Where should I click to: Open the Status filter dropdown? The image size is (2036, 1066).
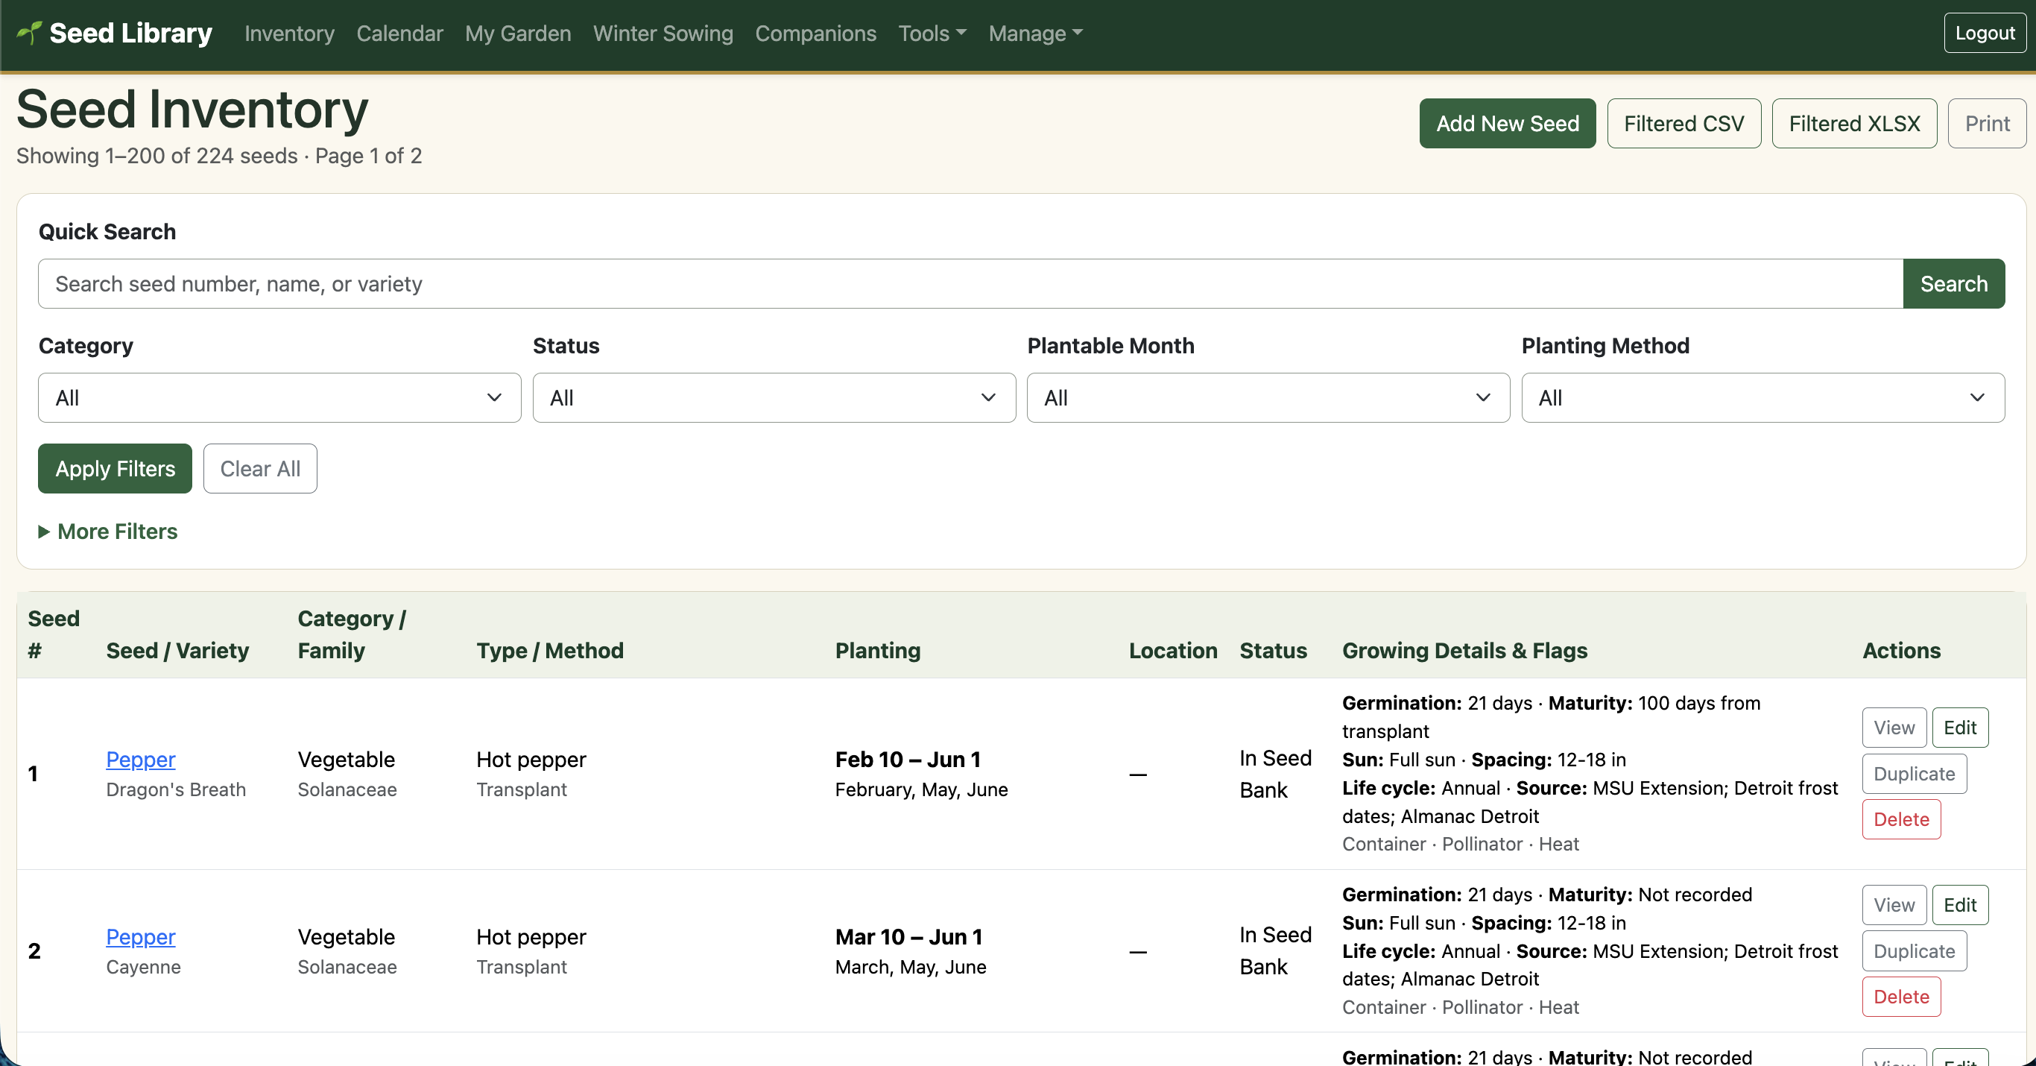[774, 398]
